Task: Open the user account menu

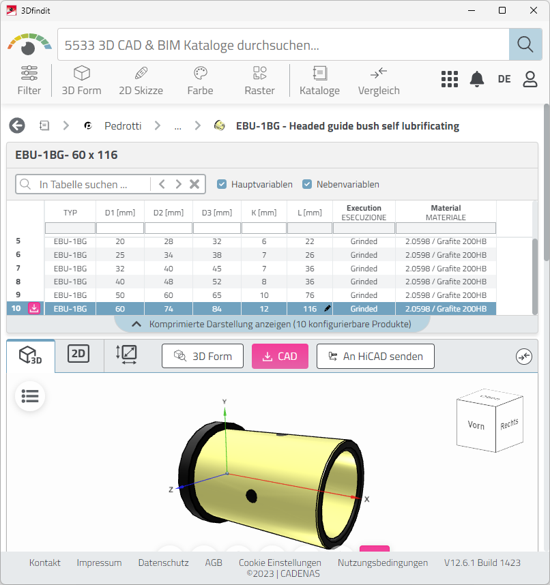Action: [x=530, y=79]
